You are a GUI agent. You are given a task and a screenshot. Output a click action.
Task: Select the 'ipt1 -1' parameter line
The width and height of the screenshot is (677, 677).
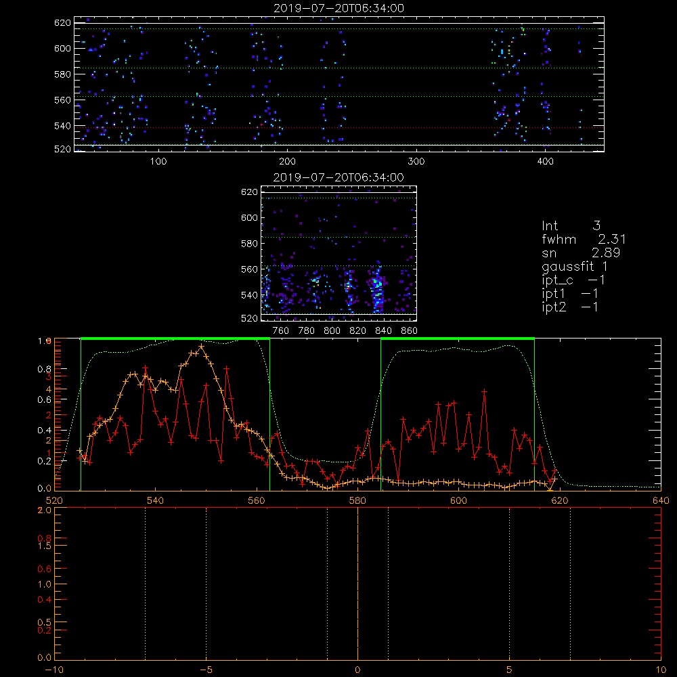click(x=570, y=294)
